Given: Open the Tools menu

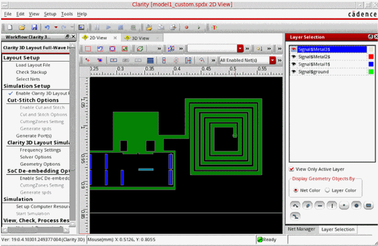Looking at the screenshot, I should tap(67, 14).
